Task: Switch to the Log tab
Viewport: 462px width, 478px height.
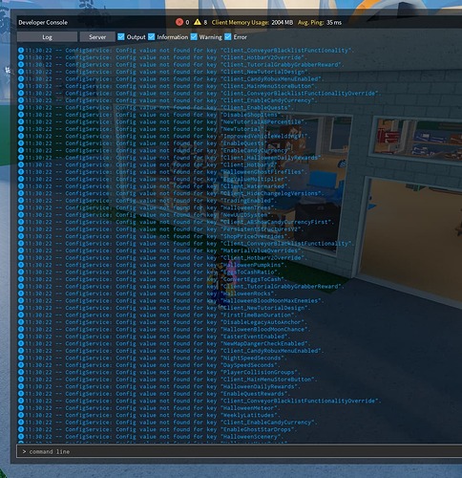Action: (47, 37)
